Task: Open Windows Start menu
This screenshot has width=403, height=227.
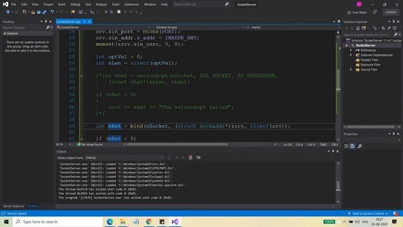Action: point(6,221)
